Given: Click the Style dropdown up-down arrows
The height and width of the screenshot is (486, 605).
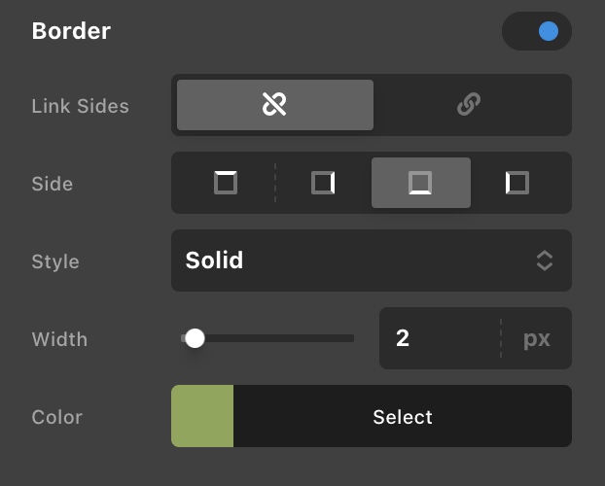Looking at the screenshot, I should click(x=545, y=260).
